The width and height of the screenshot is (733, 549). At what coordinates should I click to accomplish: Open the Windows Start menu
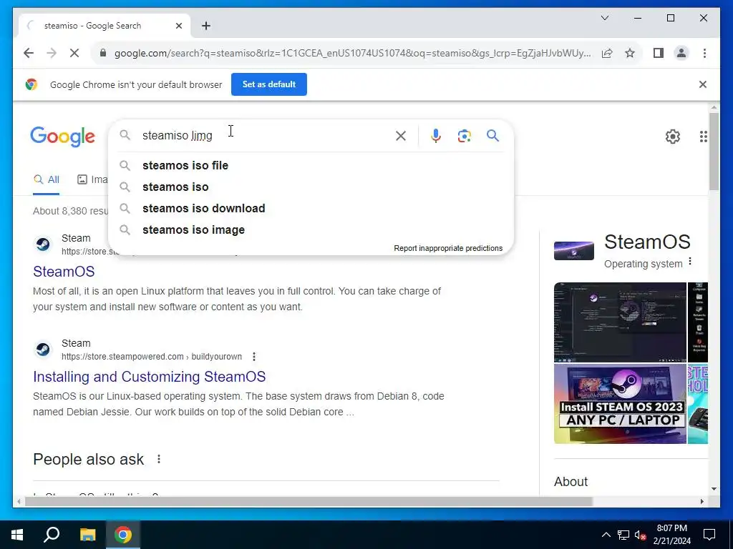(x=17, y=535)
